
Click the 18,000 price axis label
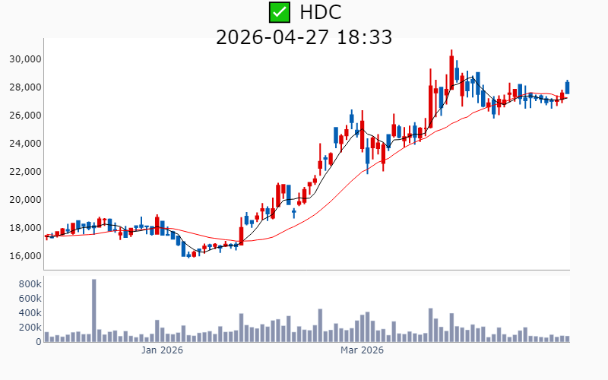pyautogui.click(x=25, y=228)
